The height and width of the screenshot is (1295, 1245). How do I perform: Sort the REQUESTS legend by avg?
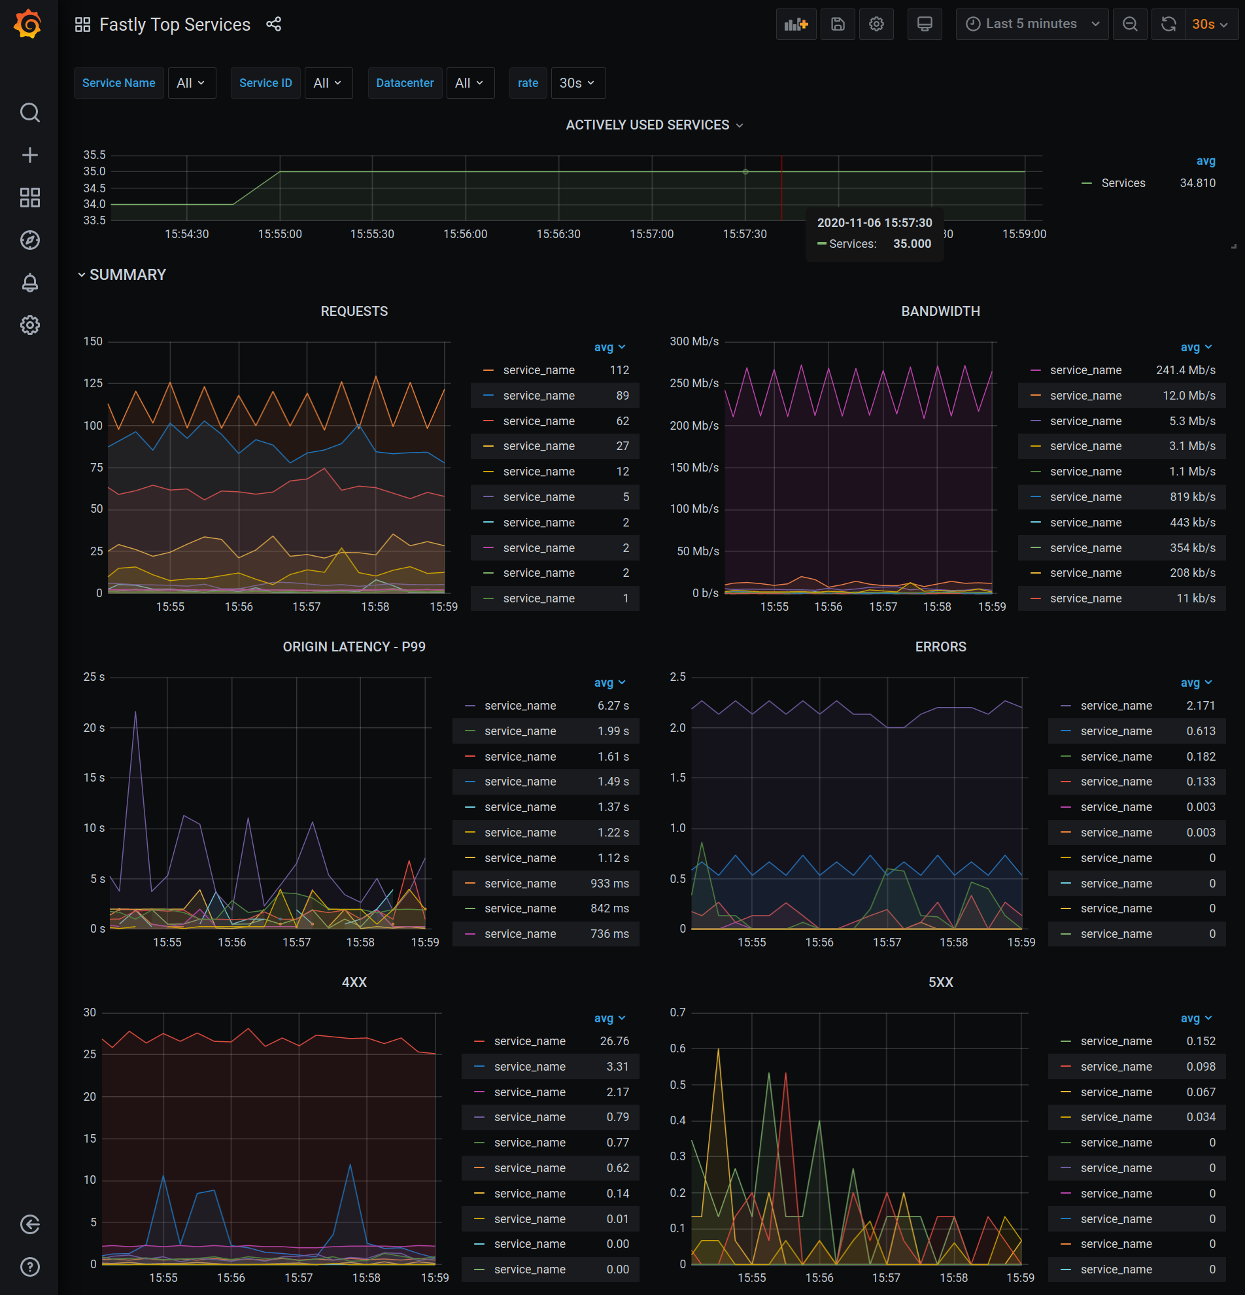click(x=609, y=347)
